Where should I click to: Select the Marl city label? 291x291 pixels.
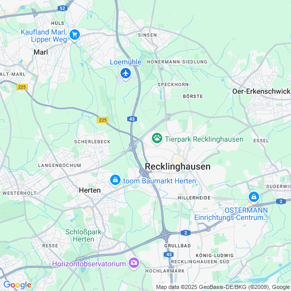click(41, 52)
